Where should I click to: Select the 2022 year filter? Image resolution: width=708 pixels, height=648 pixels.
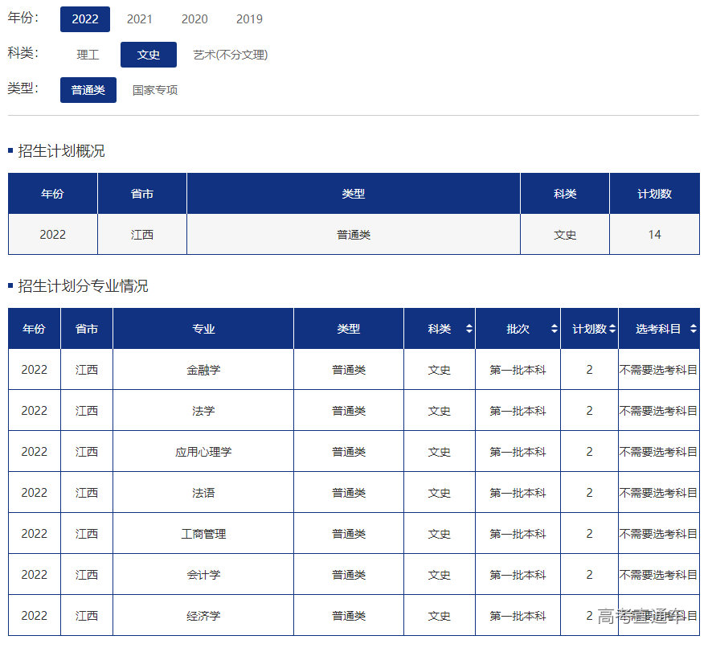pos(84,19)
